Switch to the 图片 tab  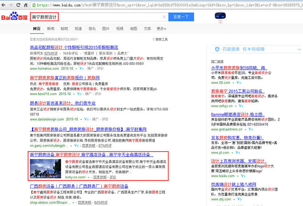tap(106, 29)
